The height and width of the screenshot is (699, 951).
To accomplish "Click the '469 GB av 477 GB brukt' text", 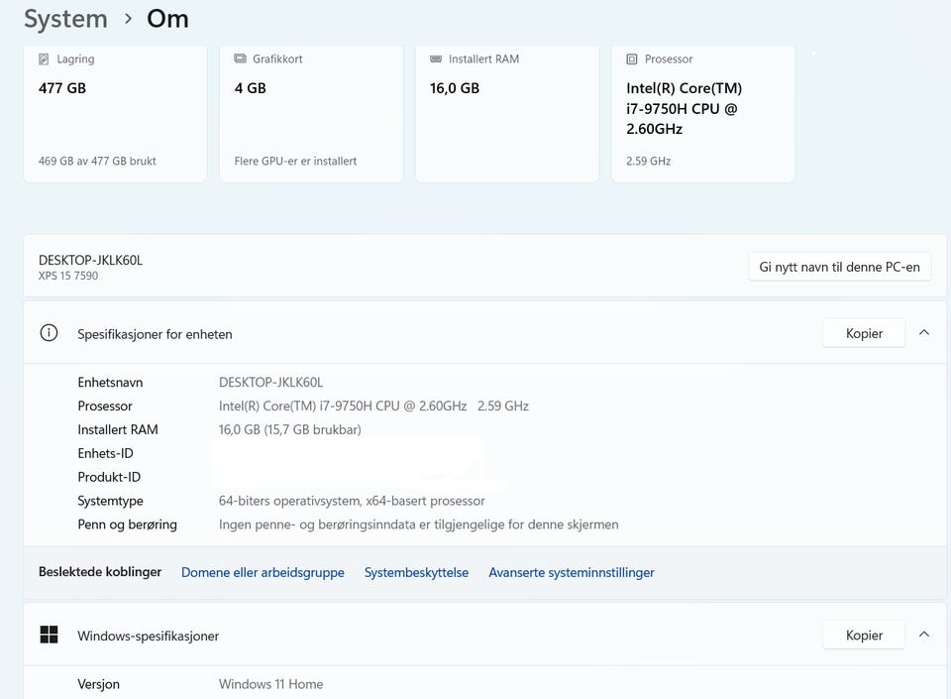I will point(97,161).
